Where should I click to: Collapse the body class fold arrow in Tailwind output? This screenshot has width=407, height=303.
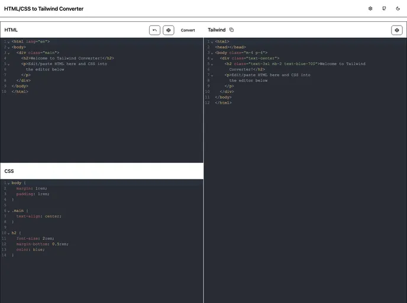point(212,53)
